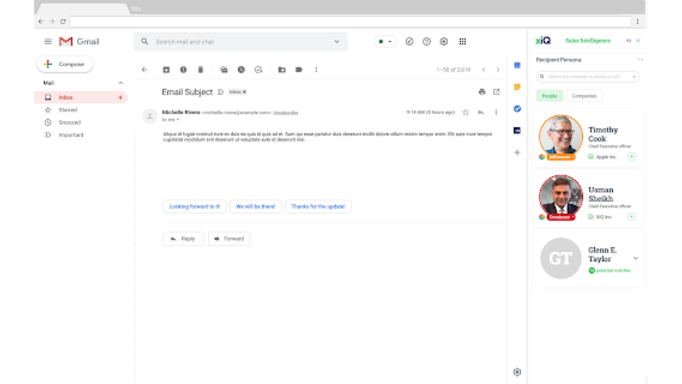Image resolution: width=682 pixels, height=384 pixels.
Task: Add Timothy Cook using plus button
Action: 632,157
